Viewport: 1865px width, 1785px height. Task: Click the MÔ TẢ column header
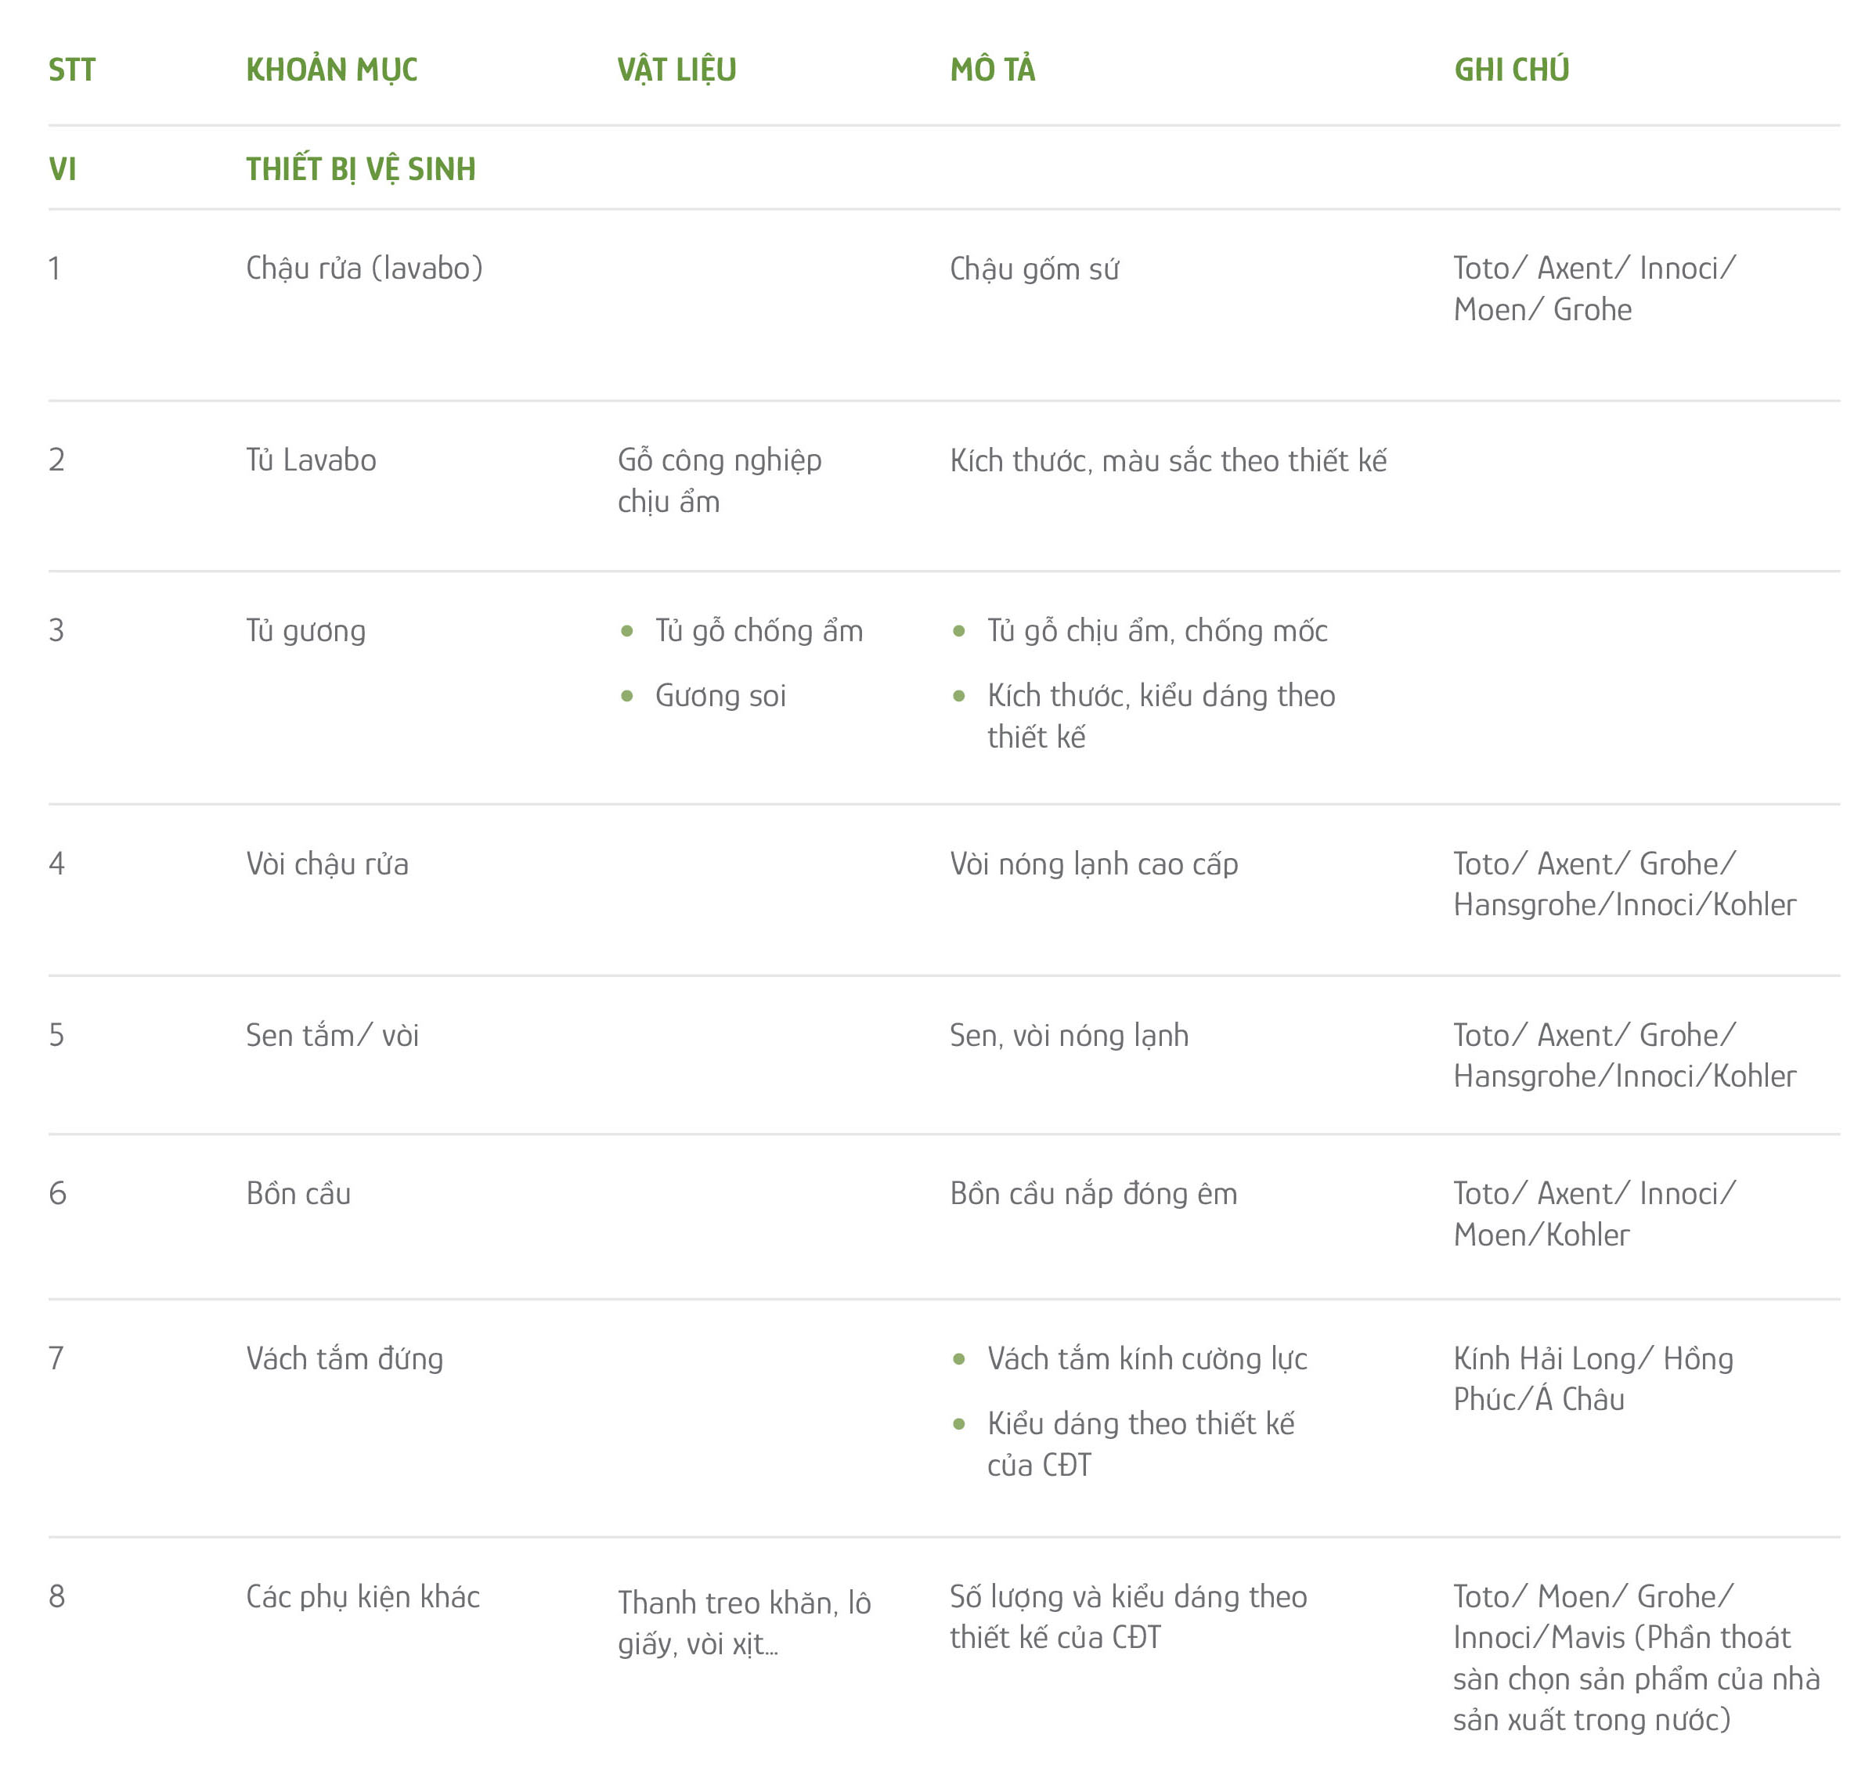coord(993,70)
